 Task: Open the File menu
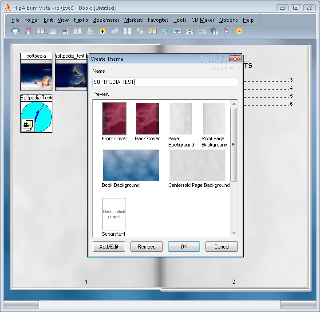15,20
